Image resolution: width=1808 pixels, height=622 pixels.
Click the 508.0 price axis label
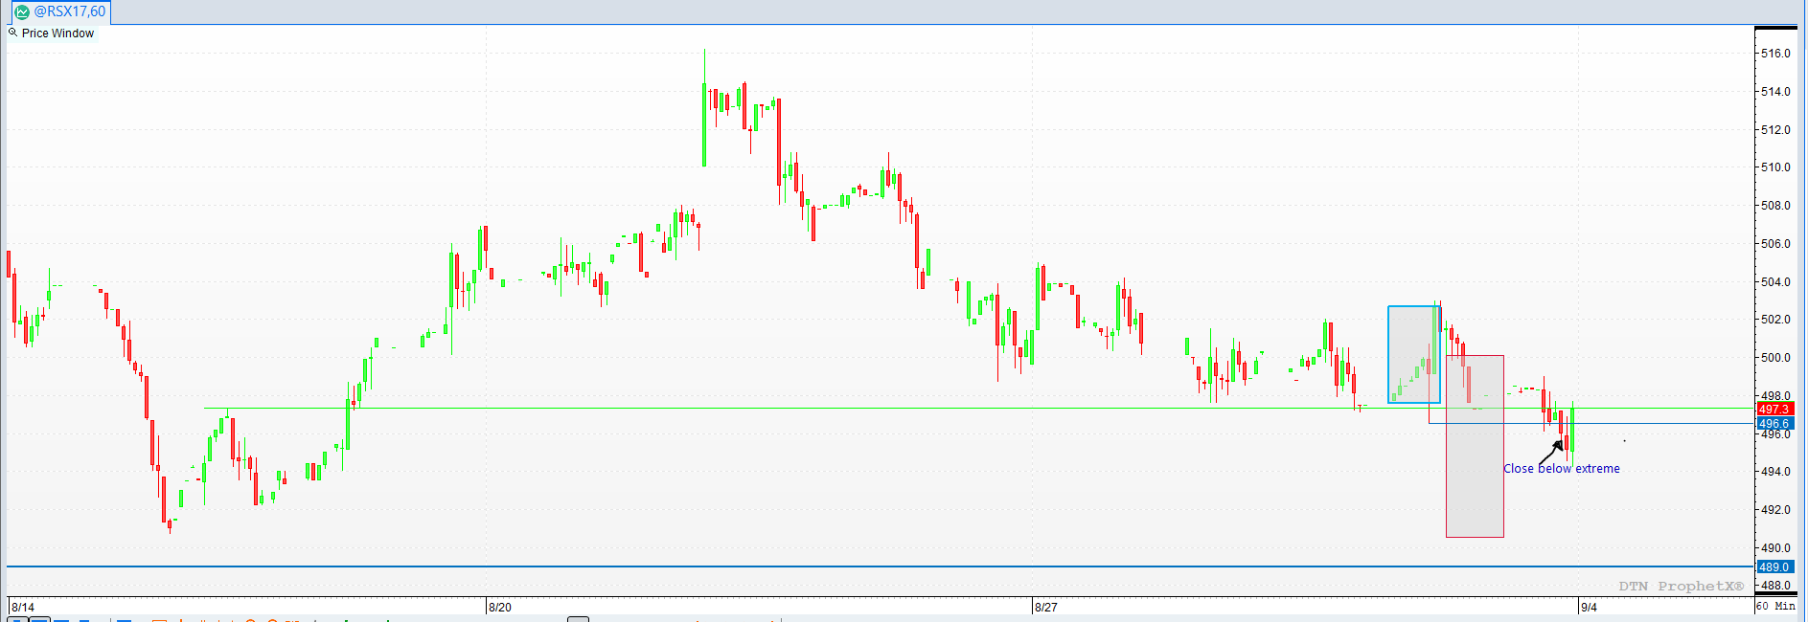(x=1775, y=206)
